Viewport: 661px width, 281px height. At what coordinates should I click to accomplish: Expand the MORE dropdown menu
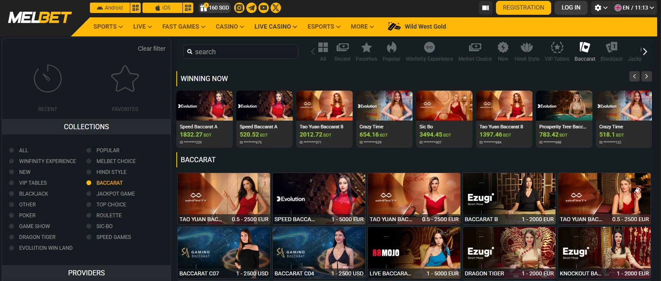click(362, 26)
